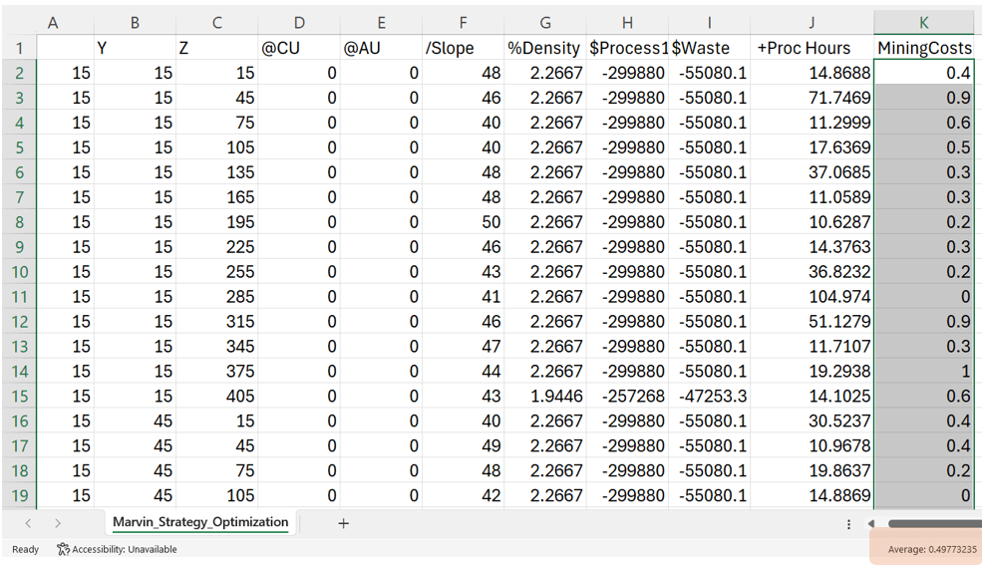Select cell with value -257268
This screenshot has height=566, width=982.
(627, 397)
